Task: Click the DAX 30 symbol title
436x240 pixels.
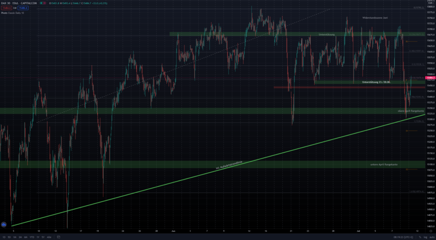Action: (x=5, y=3)
